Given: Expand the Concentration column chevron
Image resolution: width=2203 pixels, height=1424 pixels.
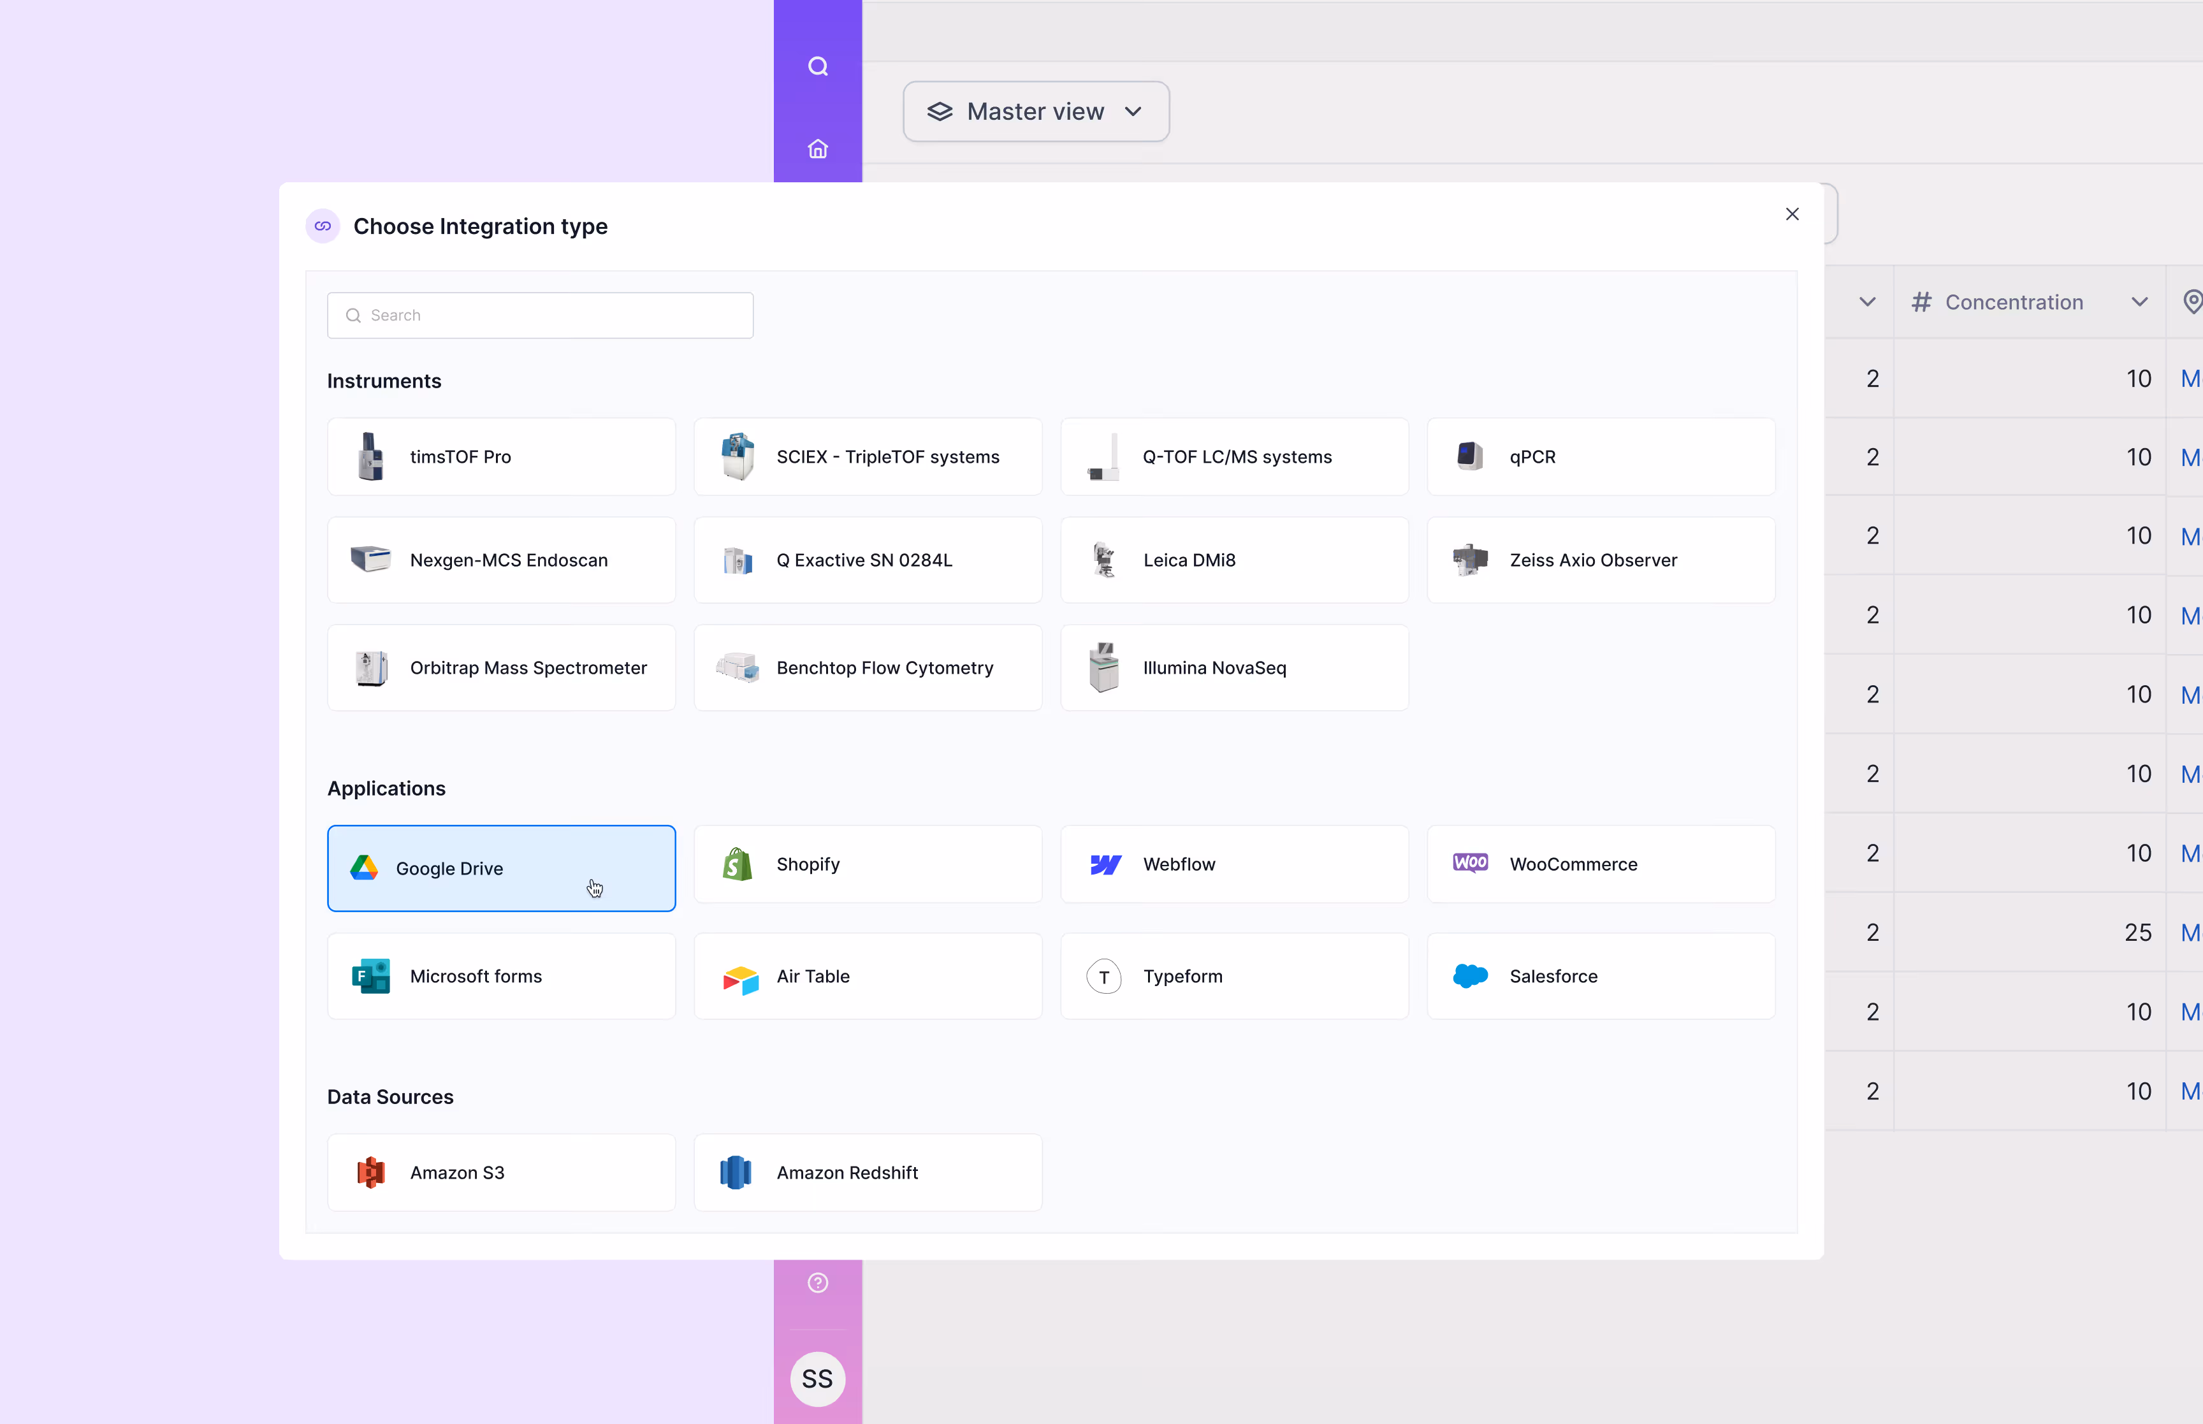Looking at the screenshot, I should pos(2139,302).
